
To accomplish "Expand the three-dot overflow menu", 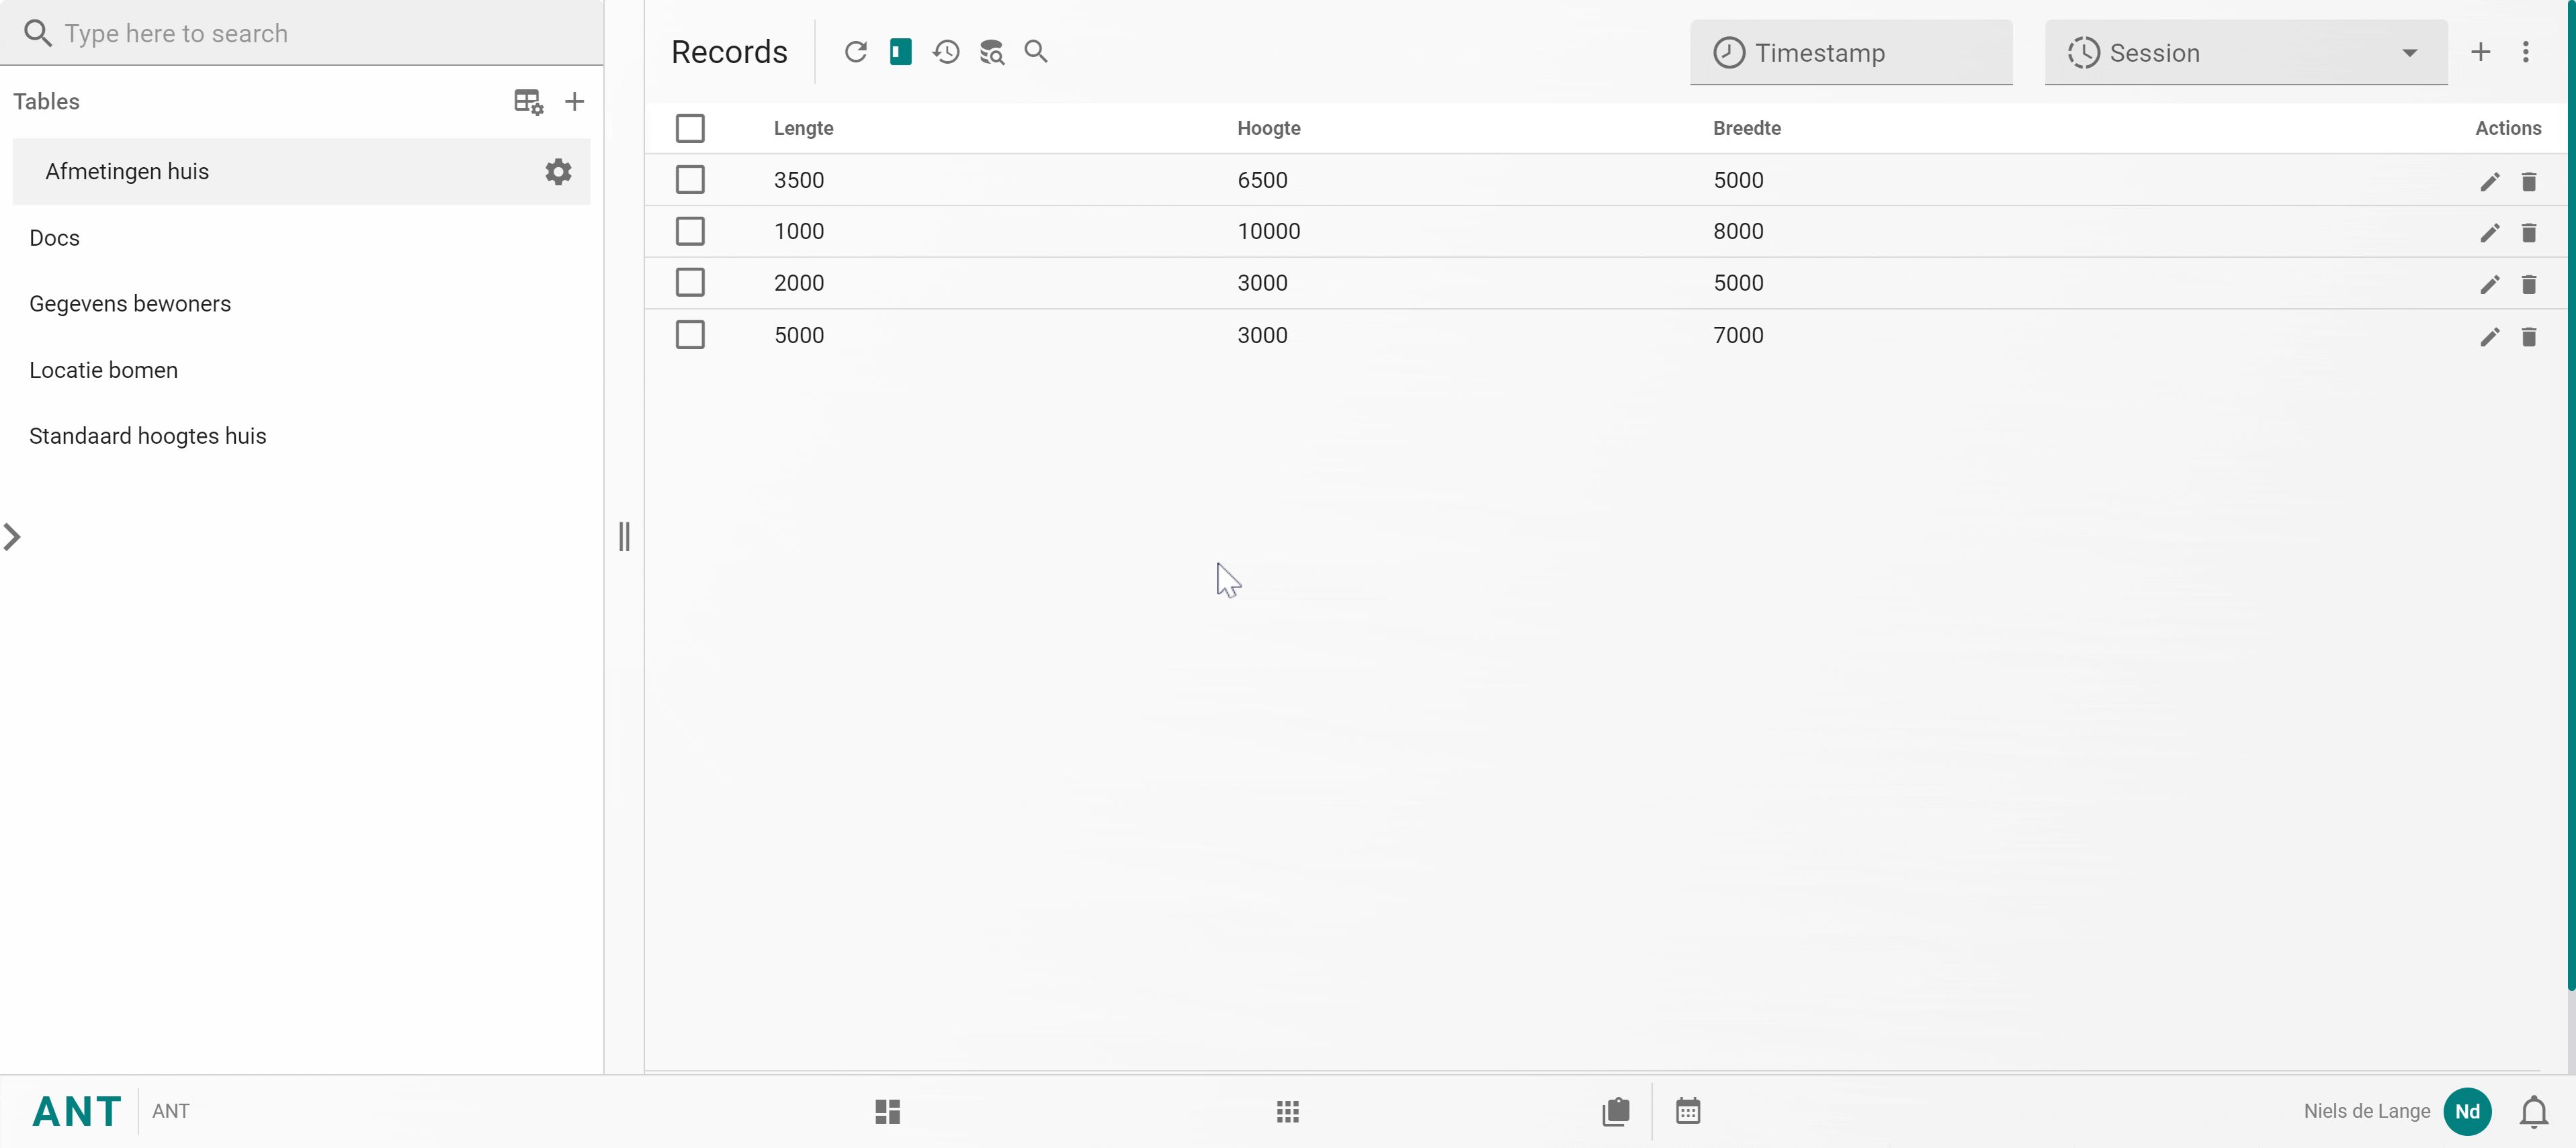I will pos(2527,51).
